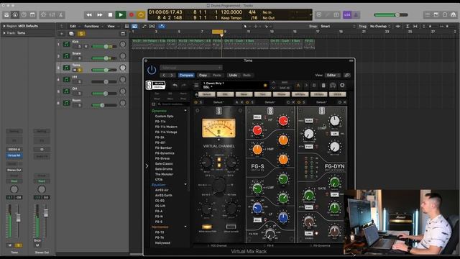Open the View Editor dropdown

point(333,75)
